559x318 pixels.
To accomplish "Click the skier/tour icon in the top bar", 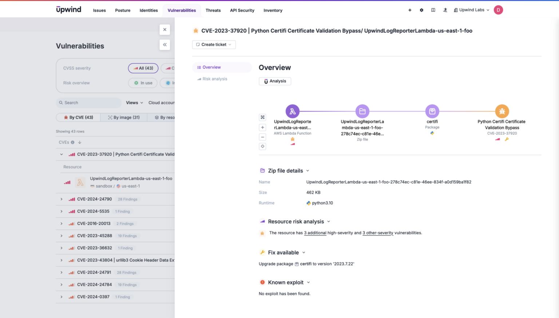I will point(445,10).
